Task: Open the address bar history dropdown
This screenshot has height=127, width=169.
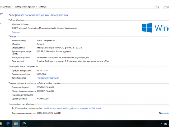Action: pyautogui.click(x=155, y=7)
